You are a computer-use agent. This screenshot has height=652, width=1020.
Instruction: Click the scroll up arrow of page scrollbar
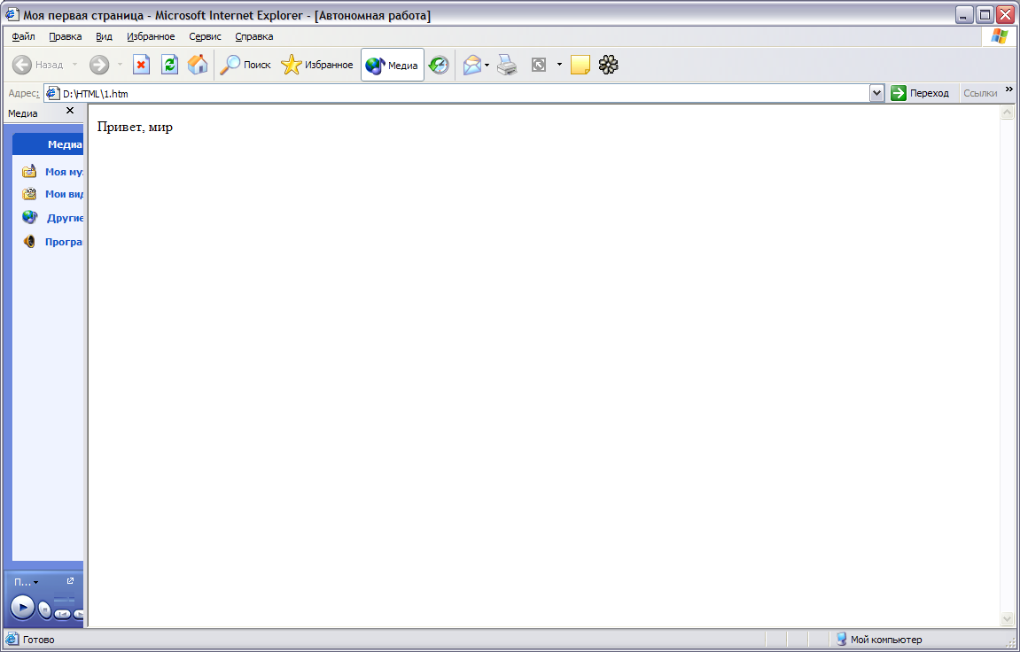point(1007,113)
